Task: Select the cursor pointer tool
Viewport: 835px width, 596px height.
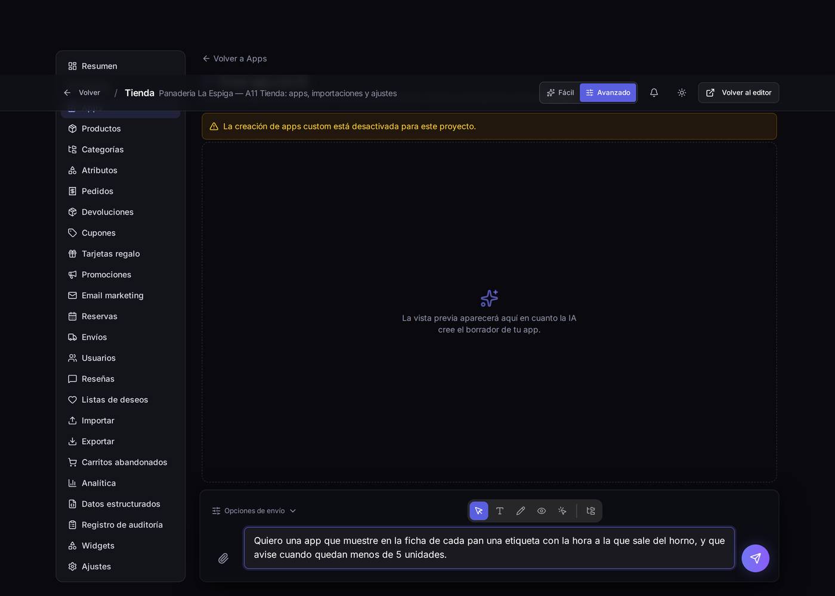Action: pos(479,511)
